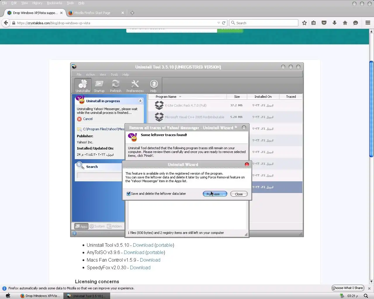Dismiss the Firefox data notification bar

coord(369,288)
